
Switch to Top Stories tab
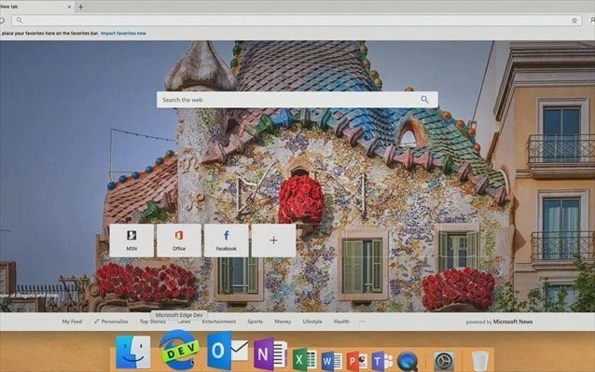[153, 322]
